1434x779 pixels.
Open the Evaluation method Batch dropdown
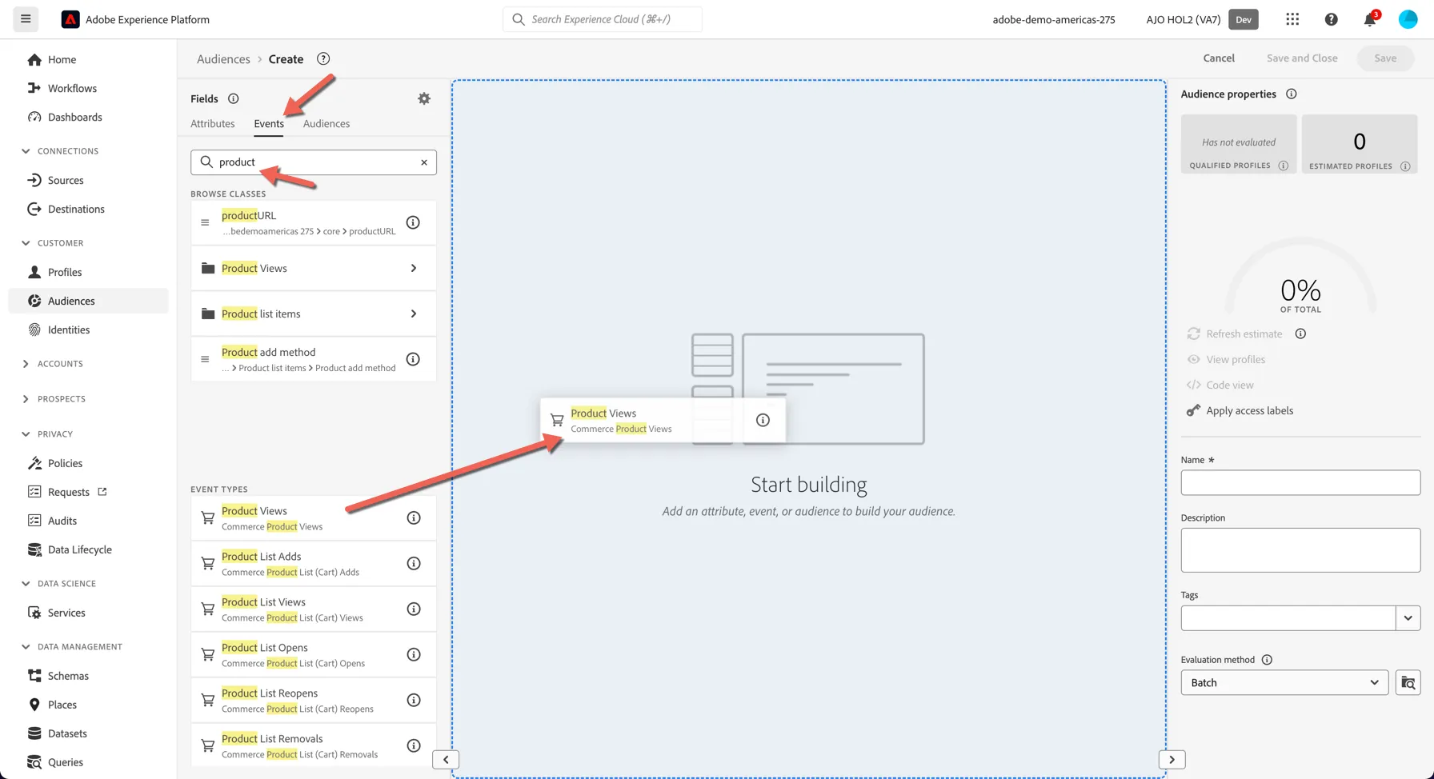coord(1284,682)
